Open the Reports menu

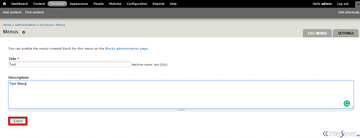[x=159, y=4]
